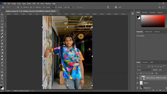Hide Layer 1 visibility eye
Viewport: 167px width, 94px height.
tap(138, 83)
